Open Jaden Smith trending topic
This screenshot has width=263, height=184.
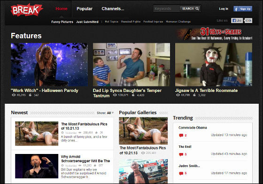pyautogui.click(x=189, y=166)
